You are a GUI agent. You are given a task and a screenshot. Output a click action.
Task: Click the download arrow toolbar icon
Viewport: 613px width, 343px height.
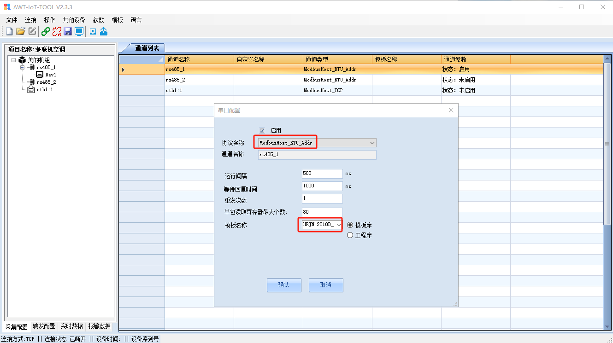93,31
